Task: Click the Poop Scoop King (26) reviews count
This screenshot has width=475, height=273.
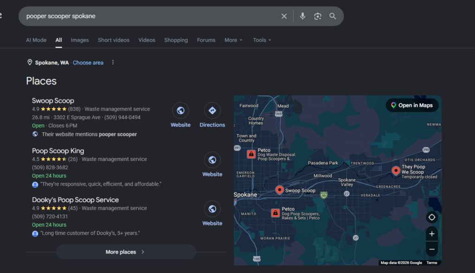Action: coord(73,159)
